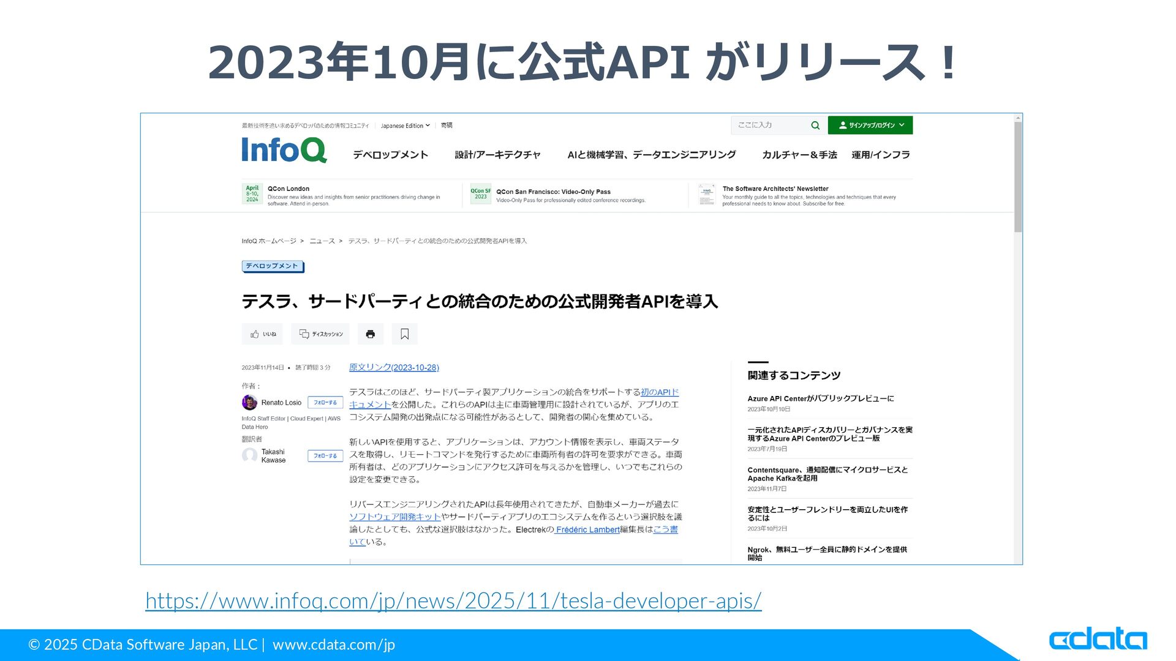Click the デベロップメント category tag
Screen dimensions: 1176x661
click(x=272, y=266)
